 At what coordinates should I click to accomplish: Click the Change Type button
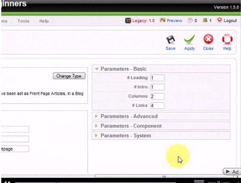pos(69,76)
